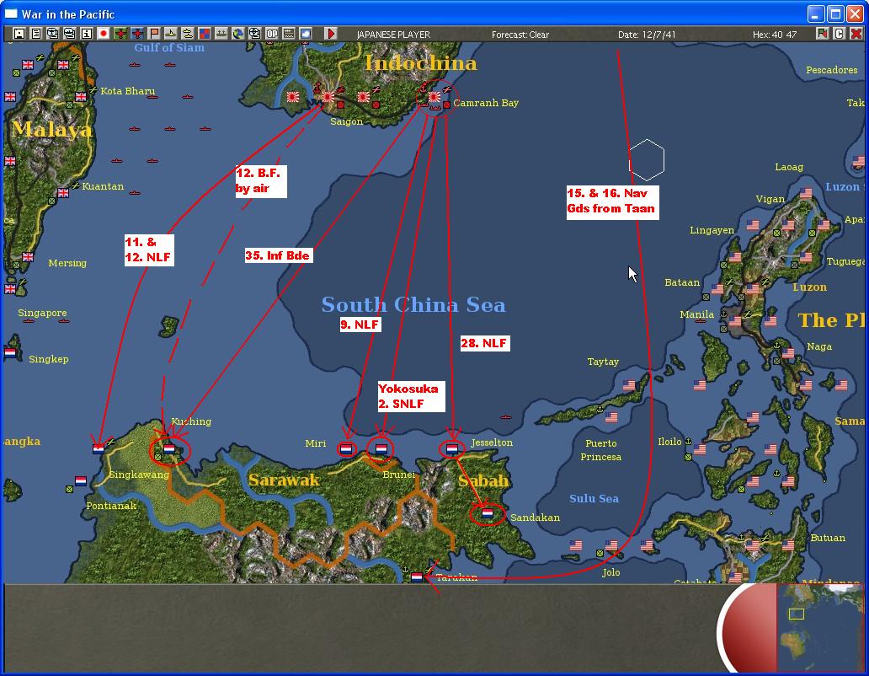
Task: Click the information 'i' toolbar icon
Action: [87, 34]
